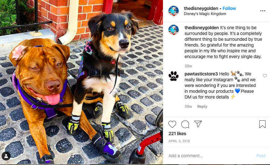Open pawtasticstore3 paw print avatar

pyautogui.click(x=173, y=76)
